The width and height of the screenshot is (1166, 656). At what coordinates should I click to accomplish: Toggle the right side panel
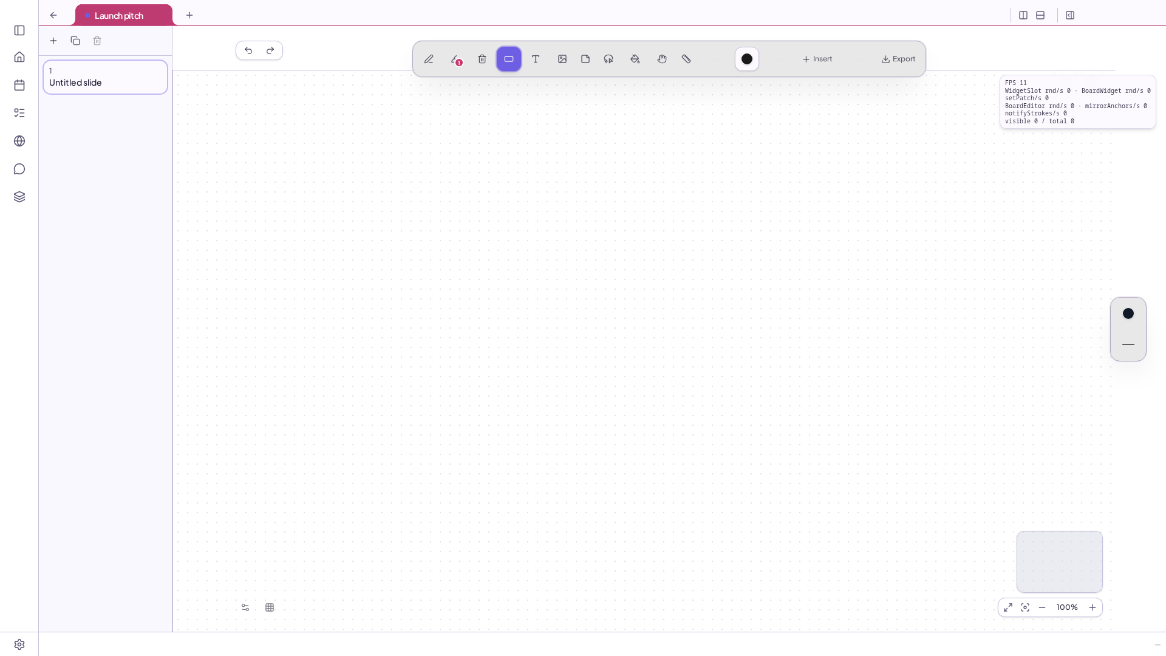click(1070, 15)
